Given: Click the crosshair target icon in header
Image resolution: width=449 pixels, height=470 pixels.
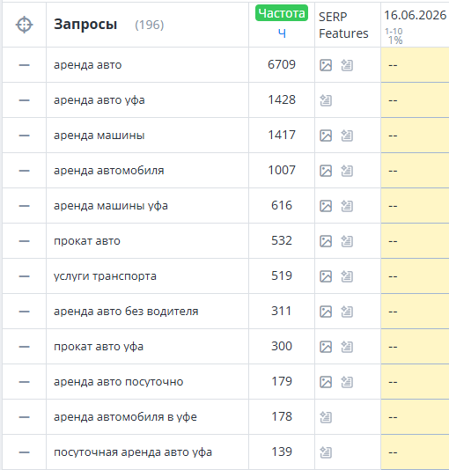Looking at the screenshot, I should coord(24,25).
